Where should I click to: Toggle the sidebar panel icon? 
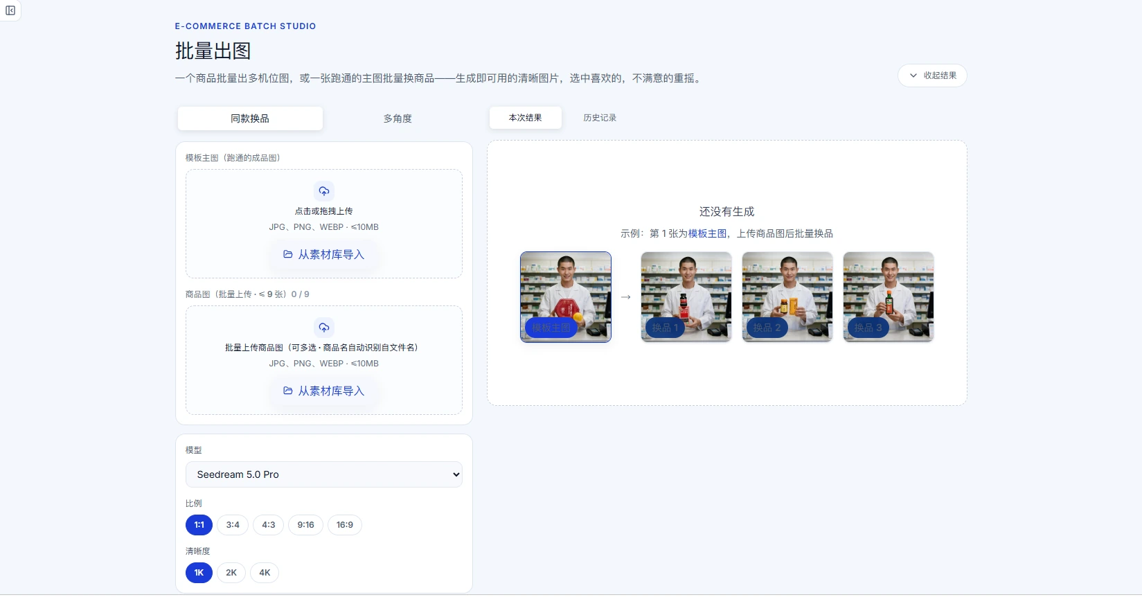tap(10, 10)
